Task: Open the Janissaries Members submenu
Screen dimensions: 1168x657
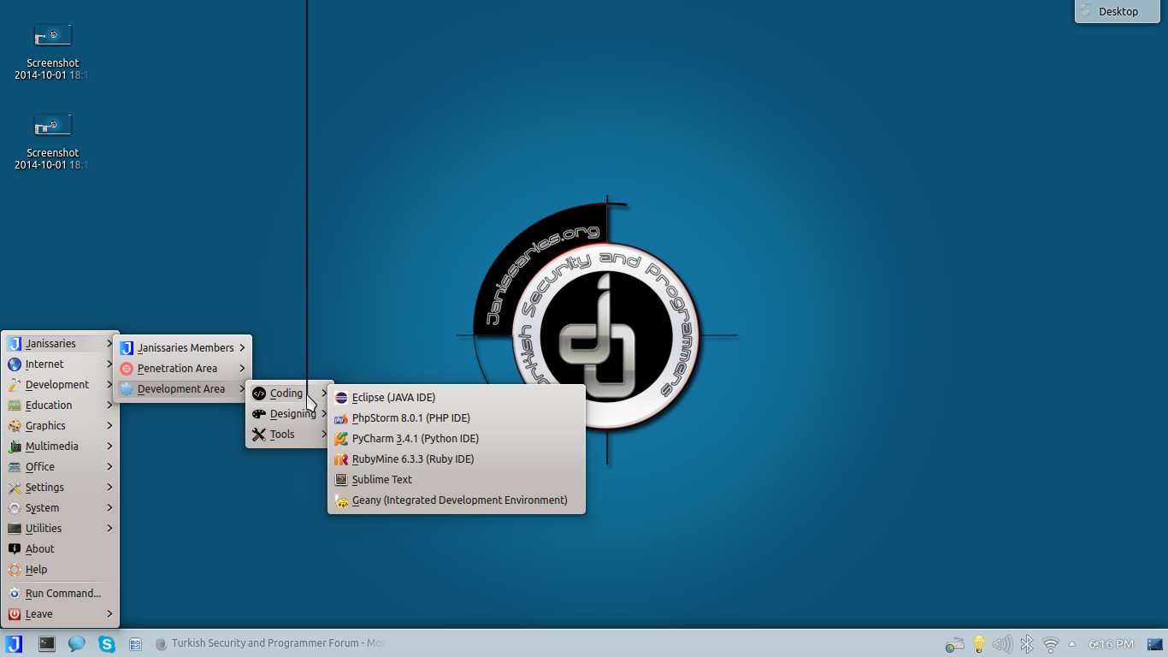Action: [x=183, y=348]
